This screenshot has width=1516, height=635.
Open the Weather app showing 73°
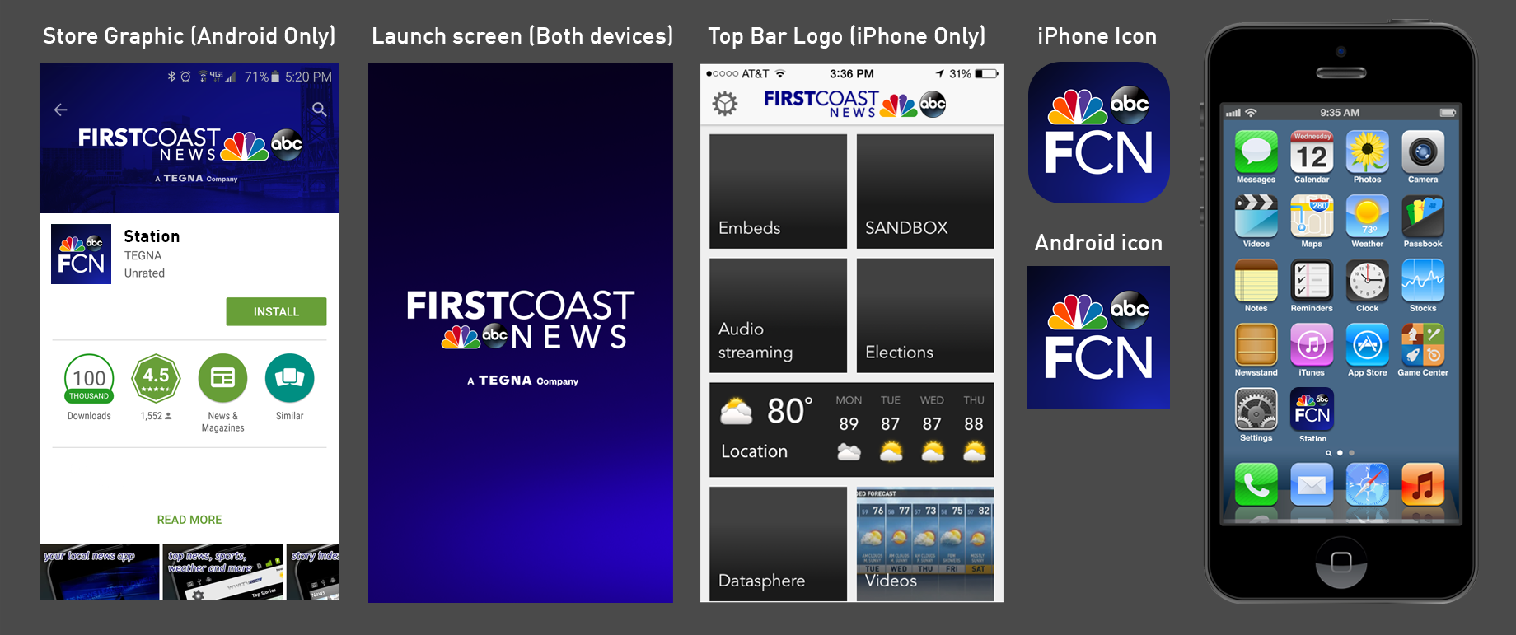coord(1368,216)
